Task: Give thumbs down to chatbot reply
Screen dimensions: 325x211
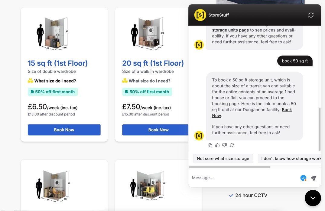Action: (x=224, y=145)
